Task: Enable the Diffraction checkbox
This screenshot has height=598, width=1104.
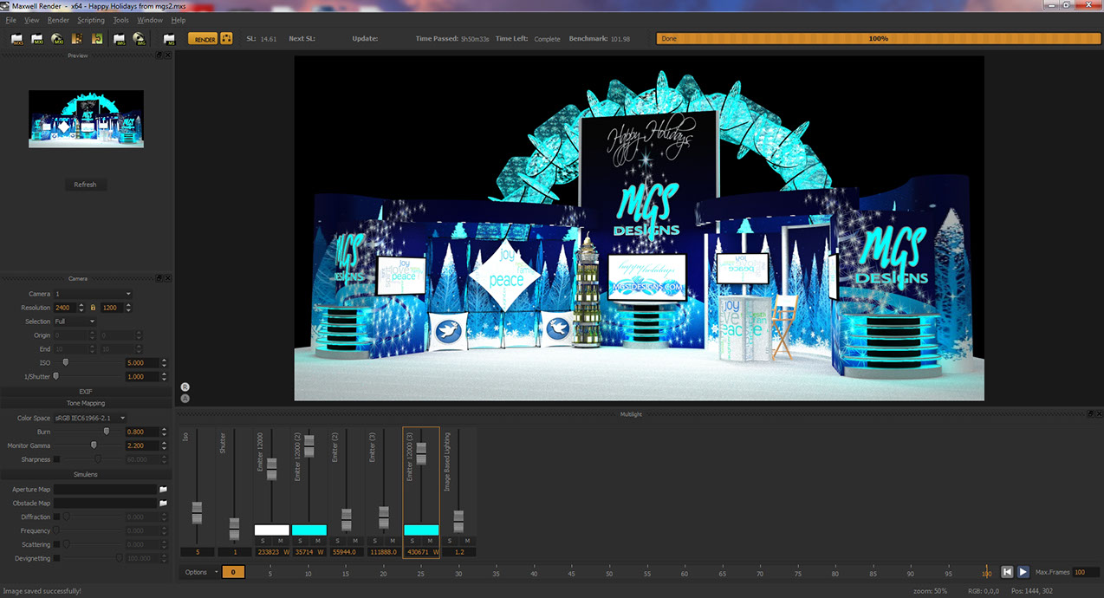Action: click(57, 517)
